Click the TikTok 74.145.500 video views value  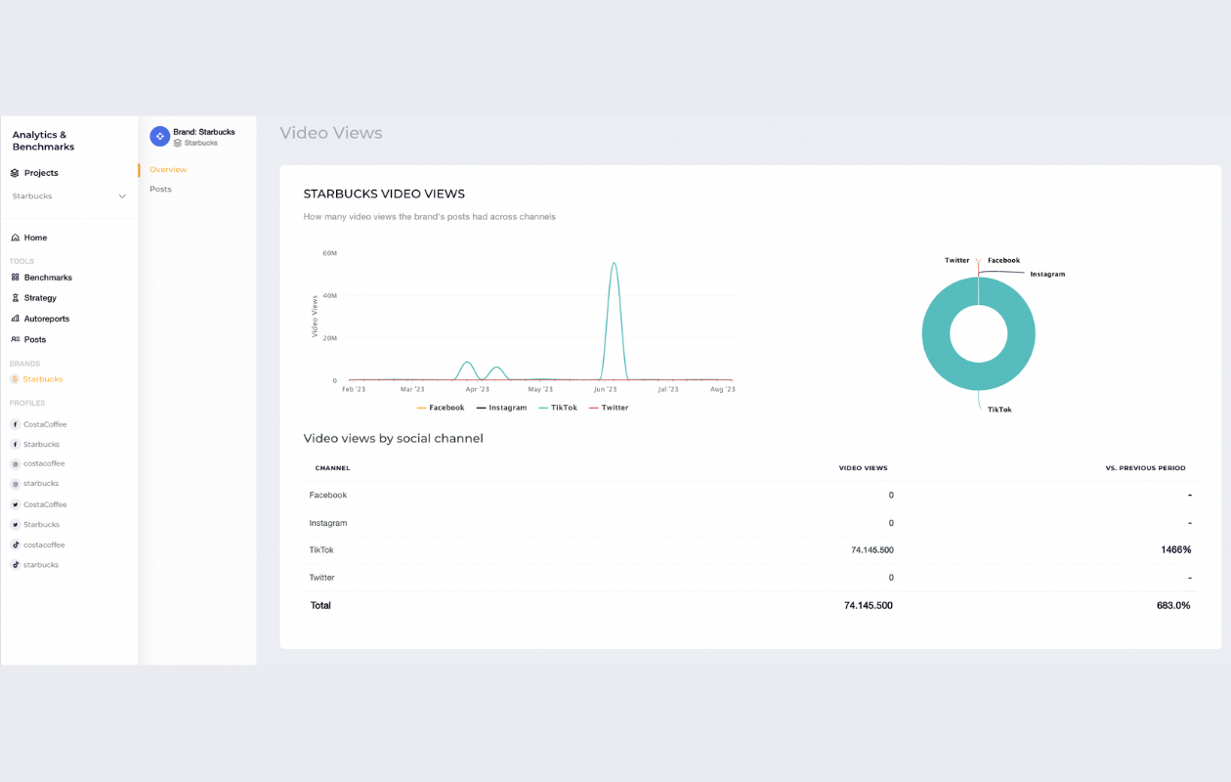pyautogui.click(x=872, y=550)
